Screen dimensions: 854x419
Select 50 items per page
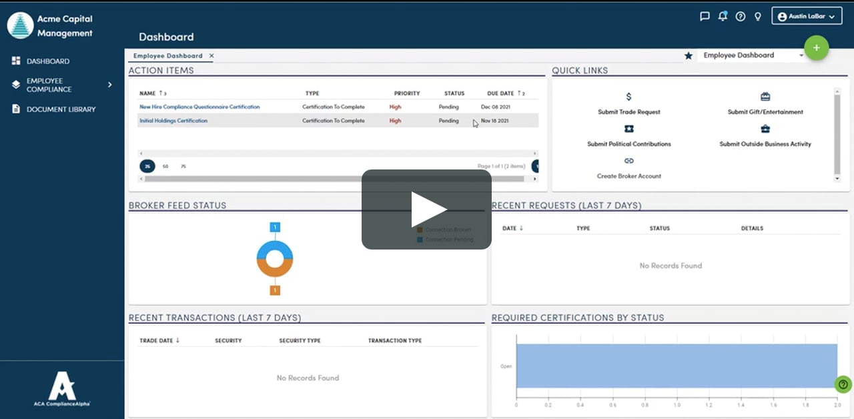pos(165,166)
